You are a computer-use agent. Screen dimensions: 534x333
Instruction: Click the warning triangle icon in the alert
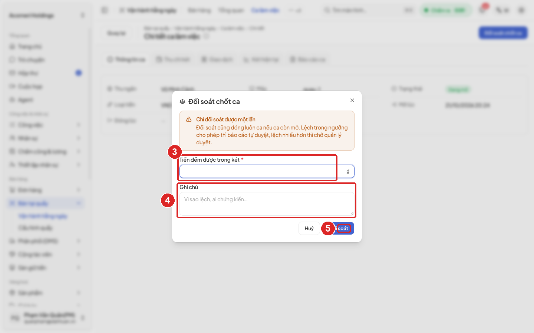[x=189, y=120]
